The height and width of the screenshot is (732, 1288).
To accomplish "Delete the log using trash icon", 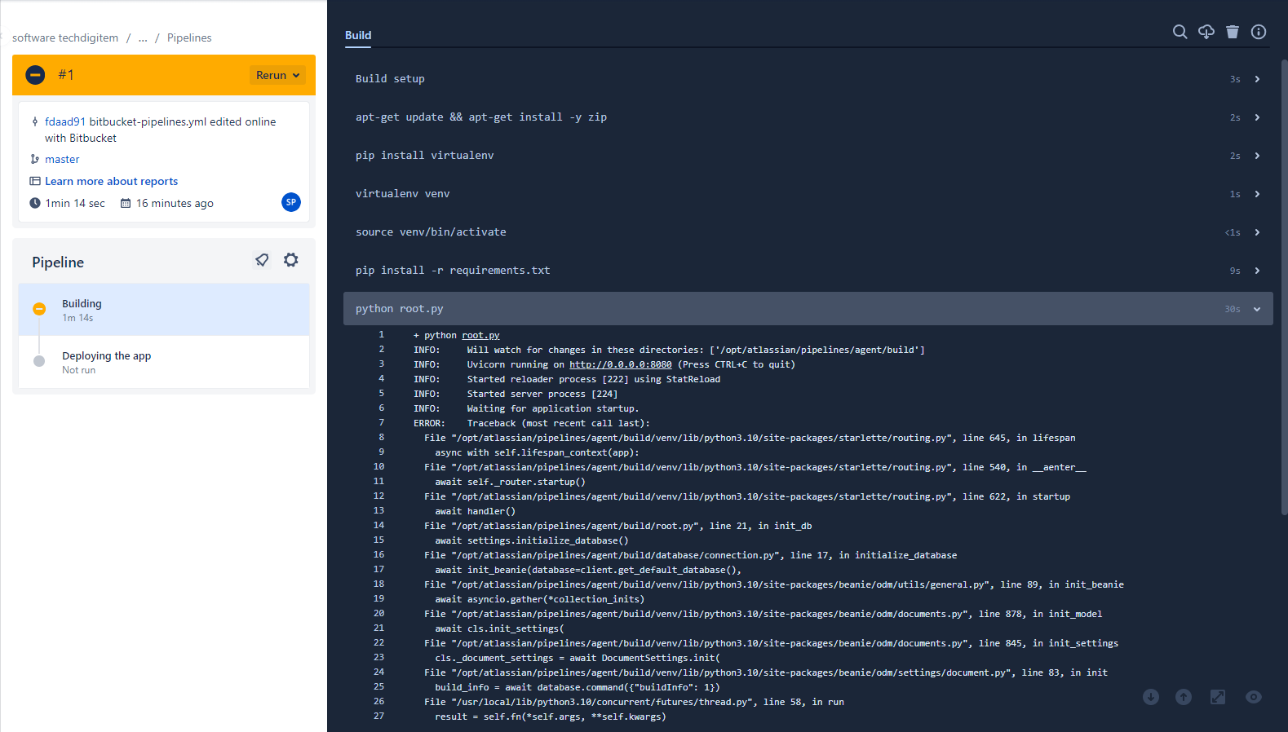I will (x=1233, y=32).
